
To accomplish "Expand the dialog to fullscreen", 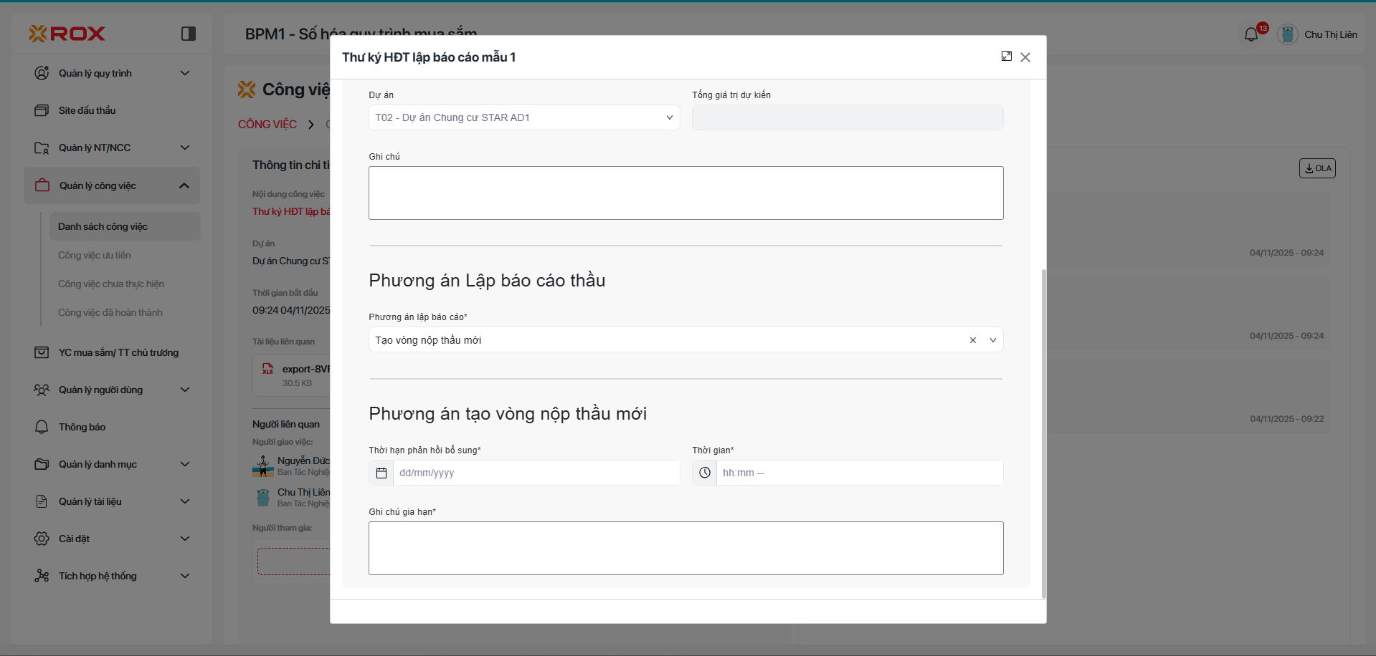I will click(x=1007, y=57).
